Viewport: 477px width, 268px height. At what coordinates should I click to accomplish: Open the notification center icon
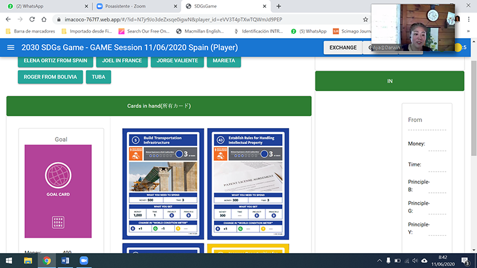click(x=465, y=261)
